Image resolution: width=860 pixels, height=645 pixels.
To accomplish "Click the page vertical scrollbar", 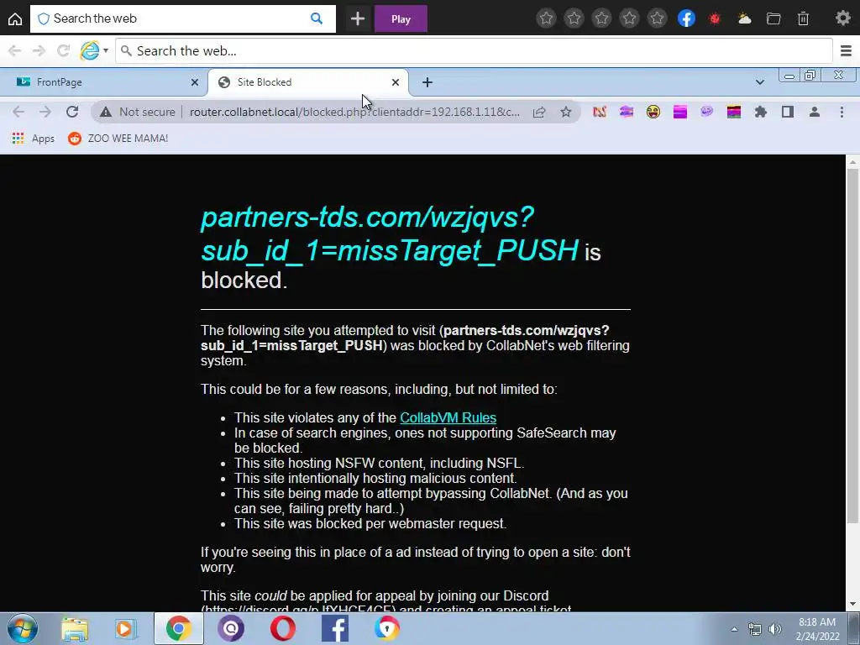I will tap(852, 345).
